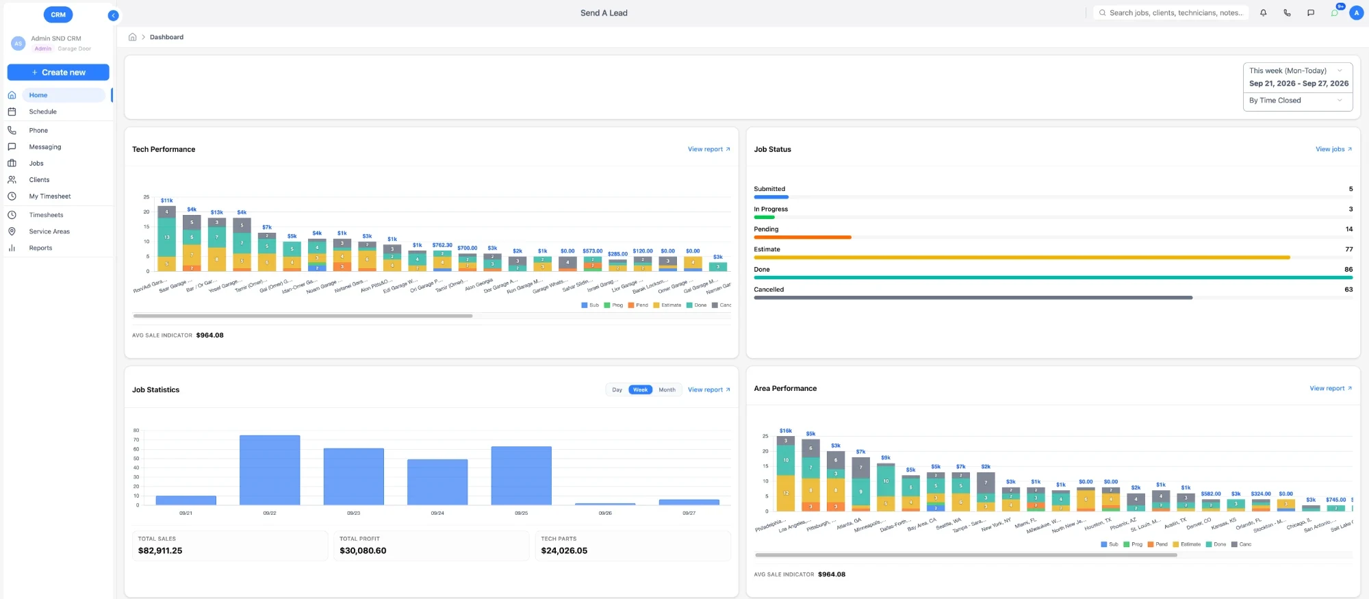Click the home icon in breadcrumb
This screenshot has height=599, width=1369.
click(133, 37)
